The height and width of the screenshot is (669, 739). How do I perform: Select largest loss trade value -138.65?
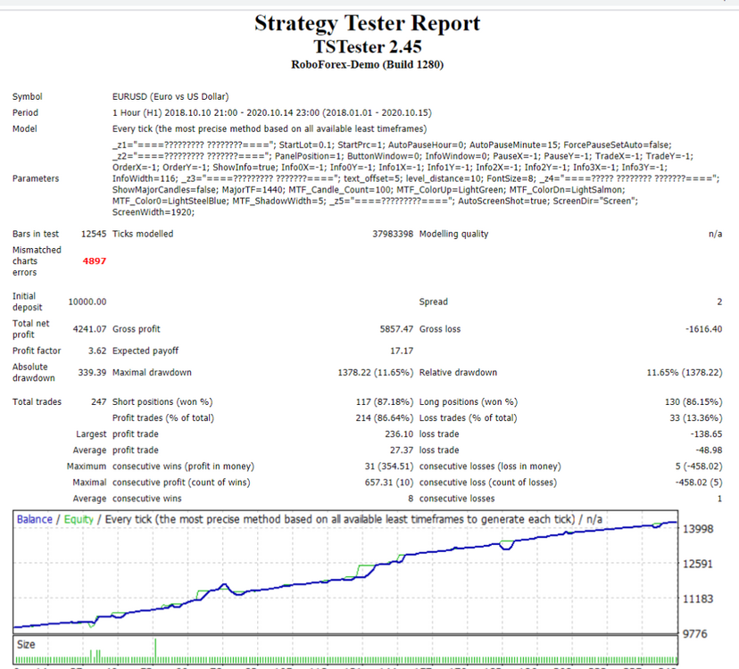click(706, 434)
